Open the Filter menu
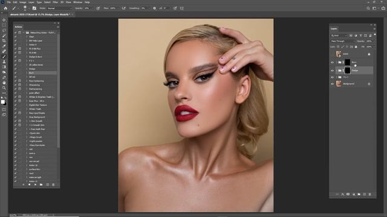The image size is (387, 217). click(55, 2)
